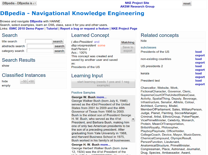Show the Search Results panel
Viewport: 208px width, 155px height.
[x=5, y=66]
